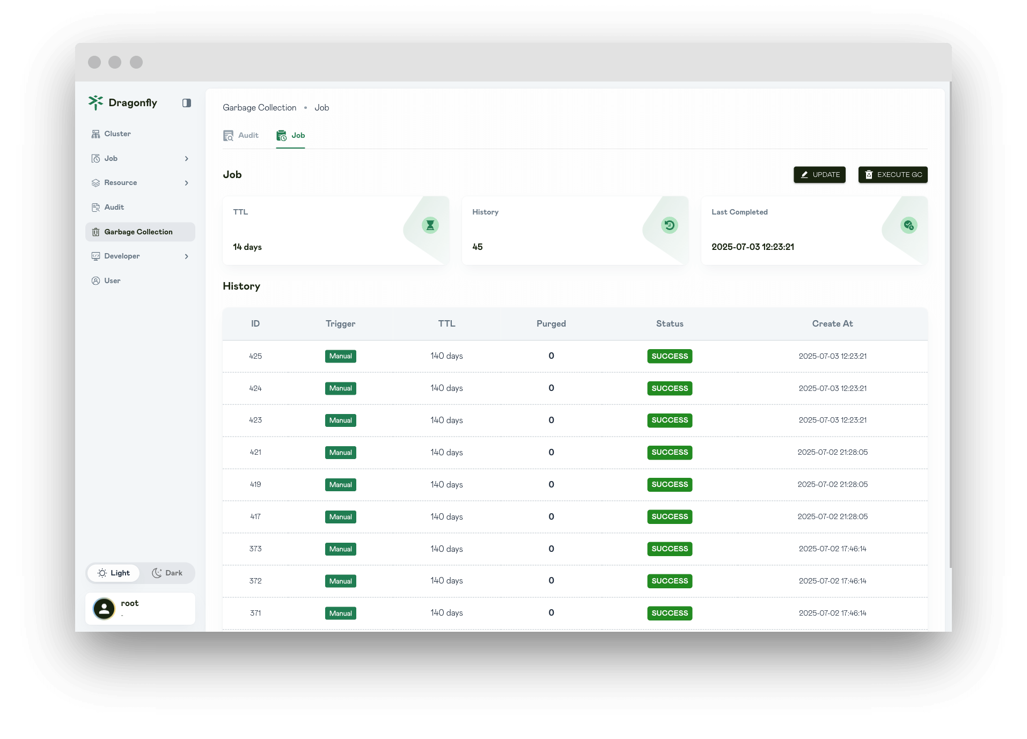Click the Dragonfly logo icon
Viewport: 1027px width, 739px height.
click(x=96, y=102)
